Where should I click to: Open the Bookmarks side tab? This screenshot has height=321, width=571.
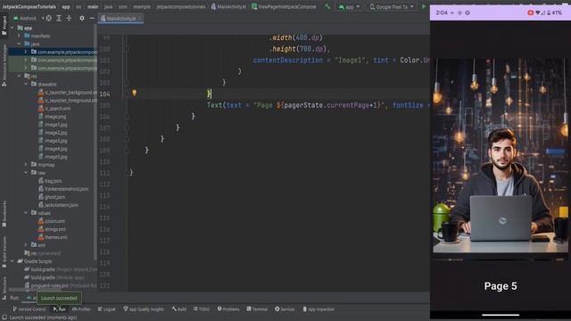pos(4,214)
